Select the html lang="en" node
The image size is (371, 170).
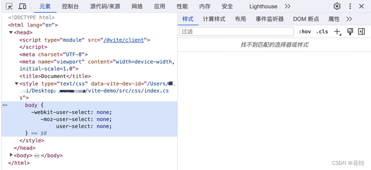33,25
